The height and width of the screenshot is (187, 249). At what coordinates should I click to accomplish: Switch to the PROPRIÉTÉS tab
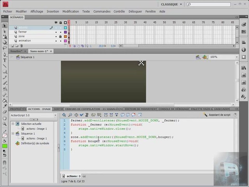tap(18, 109)
